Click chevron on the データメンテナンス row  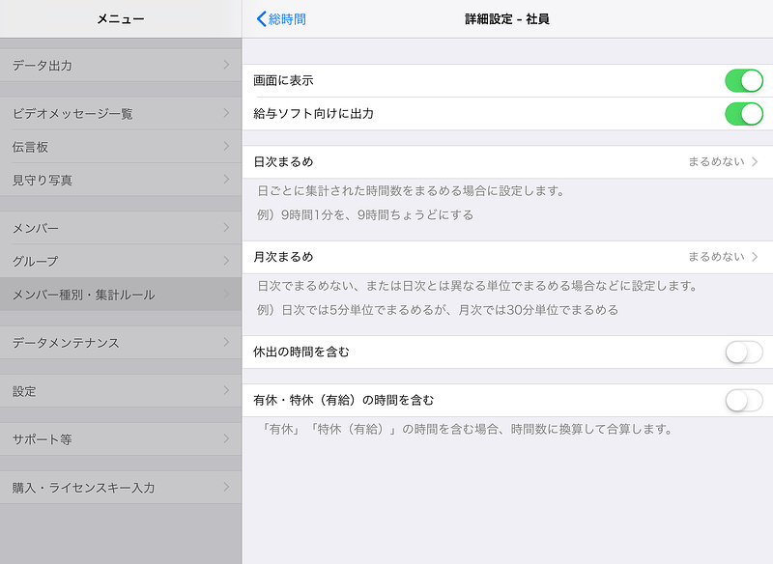[x=226, y=343]
